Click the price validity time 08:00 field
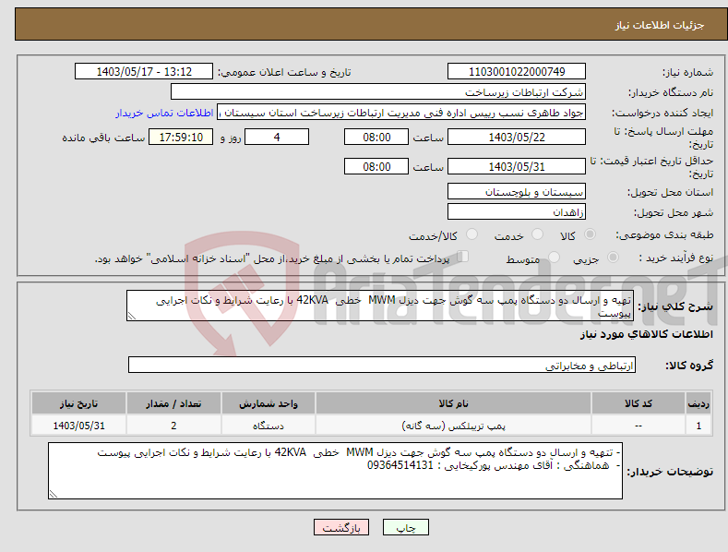This screenshot has height=552, width=728. [376, 166]
